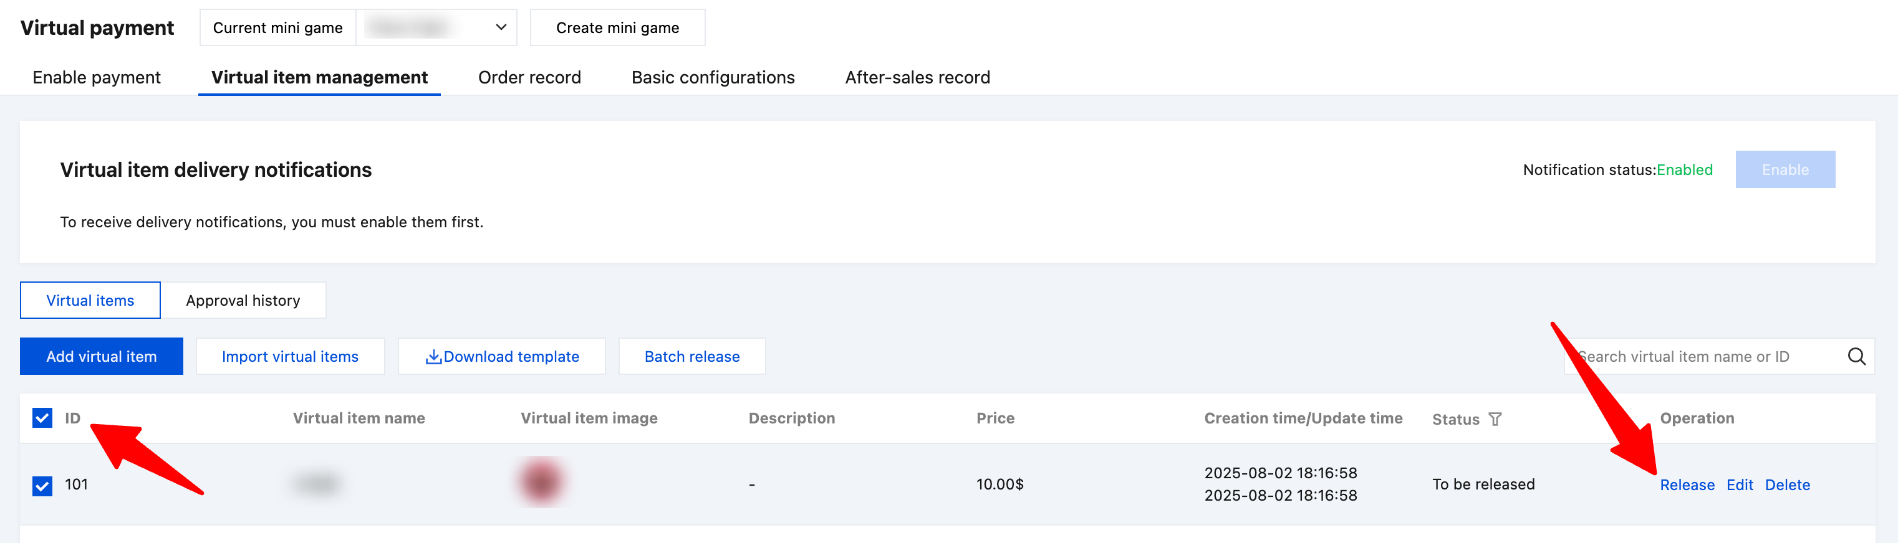This screenshot has height=543, width=1898.
Task: Click Add virtual item button
Action: 102,357
